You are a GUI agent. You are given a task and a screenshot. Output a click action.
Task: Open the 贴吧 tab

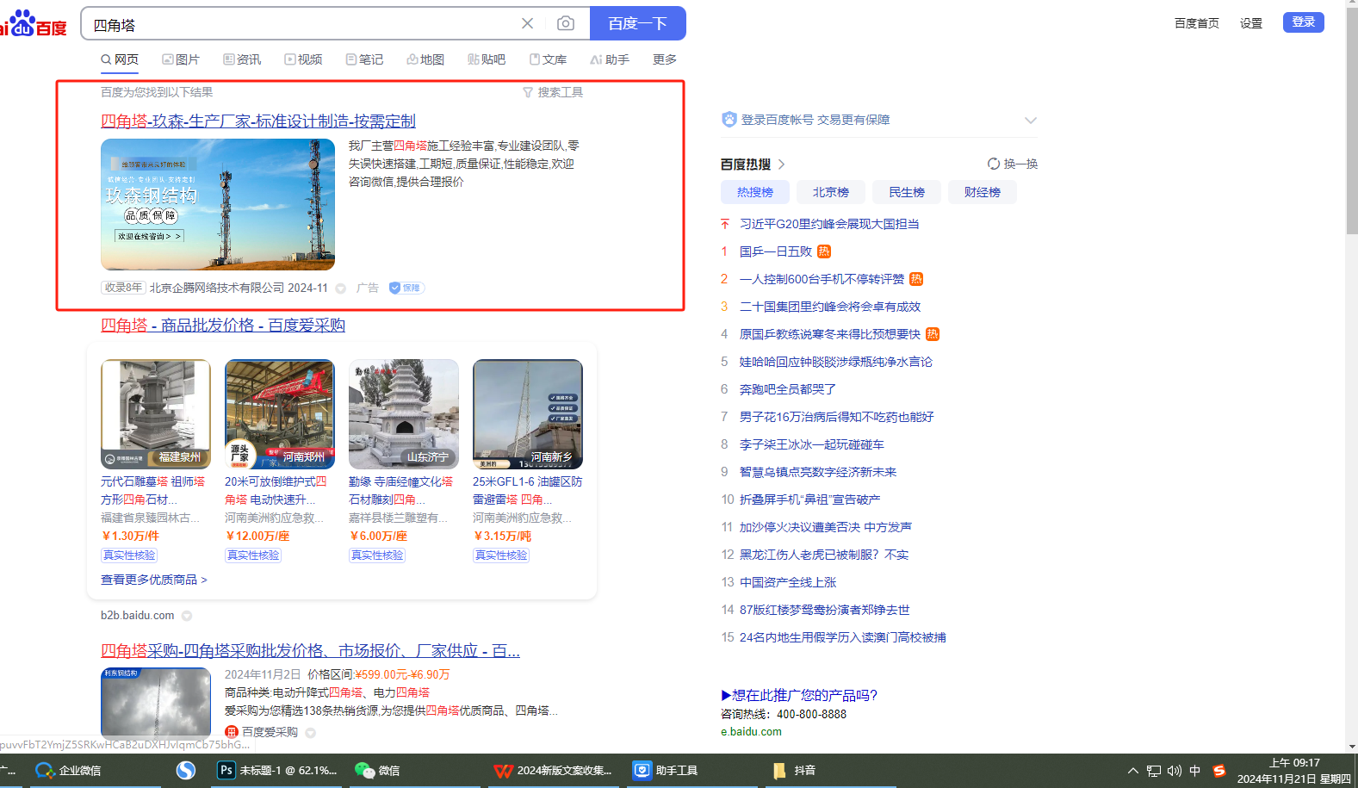487,59
